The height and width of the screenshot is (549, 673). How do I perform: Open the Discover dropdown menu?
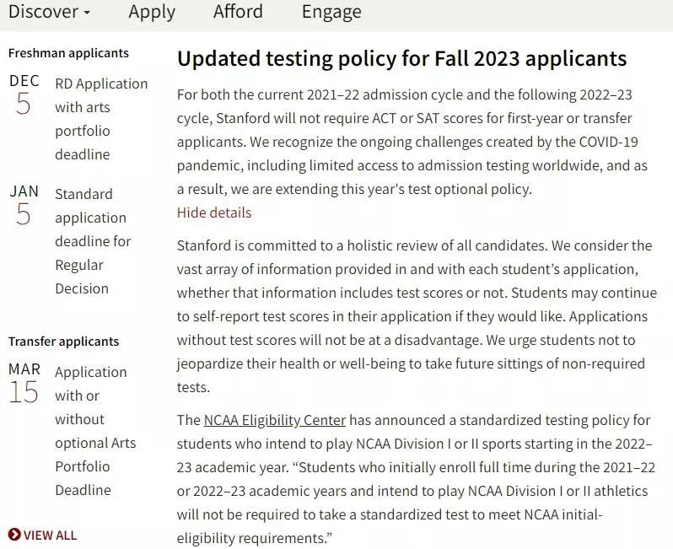[48, 12]
